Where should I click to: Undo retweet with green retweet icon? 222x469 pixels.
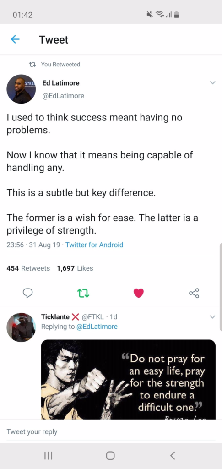click(83, 294)
